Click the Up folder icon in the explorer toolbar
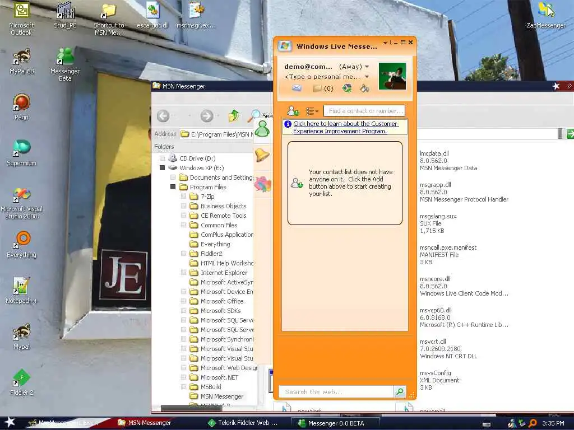The image size is (574, 430). click(234, 116)
